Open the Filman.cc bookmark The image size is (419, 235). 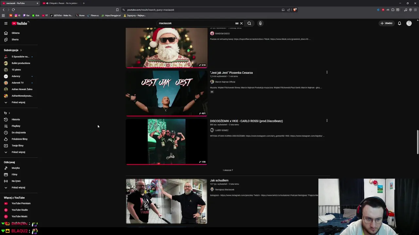pyautogui.click(x=93, y=15)
